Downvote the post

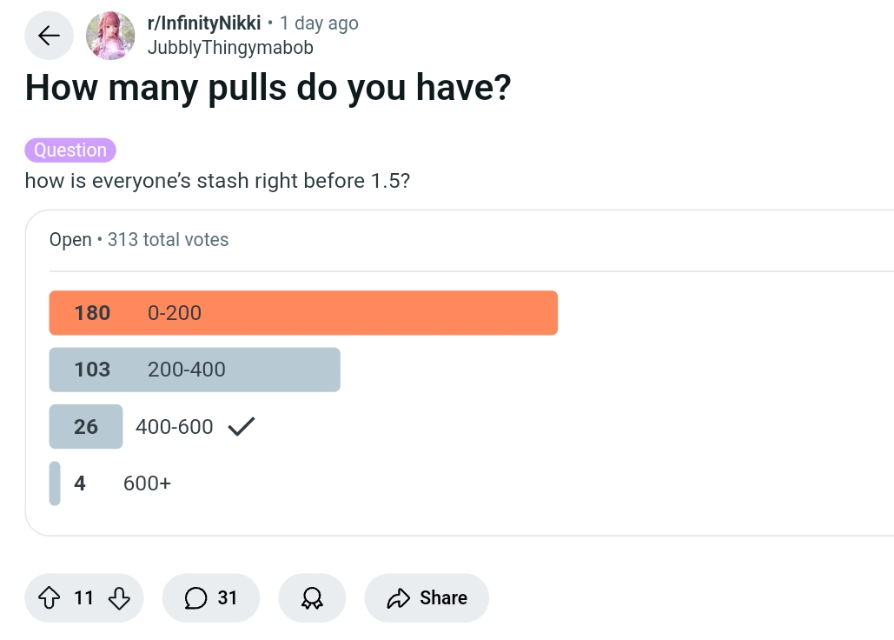119,597
